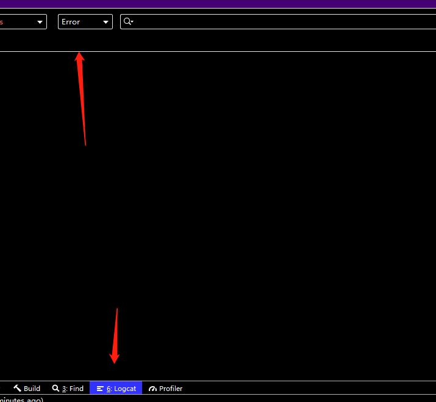Click the search magnifier icon in filter box
The height and width of the screenshot is (402, 436).
click(127, 21)
